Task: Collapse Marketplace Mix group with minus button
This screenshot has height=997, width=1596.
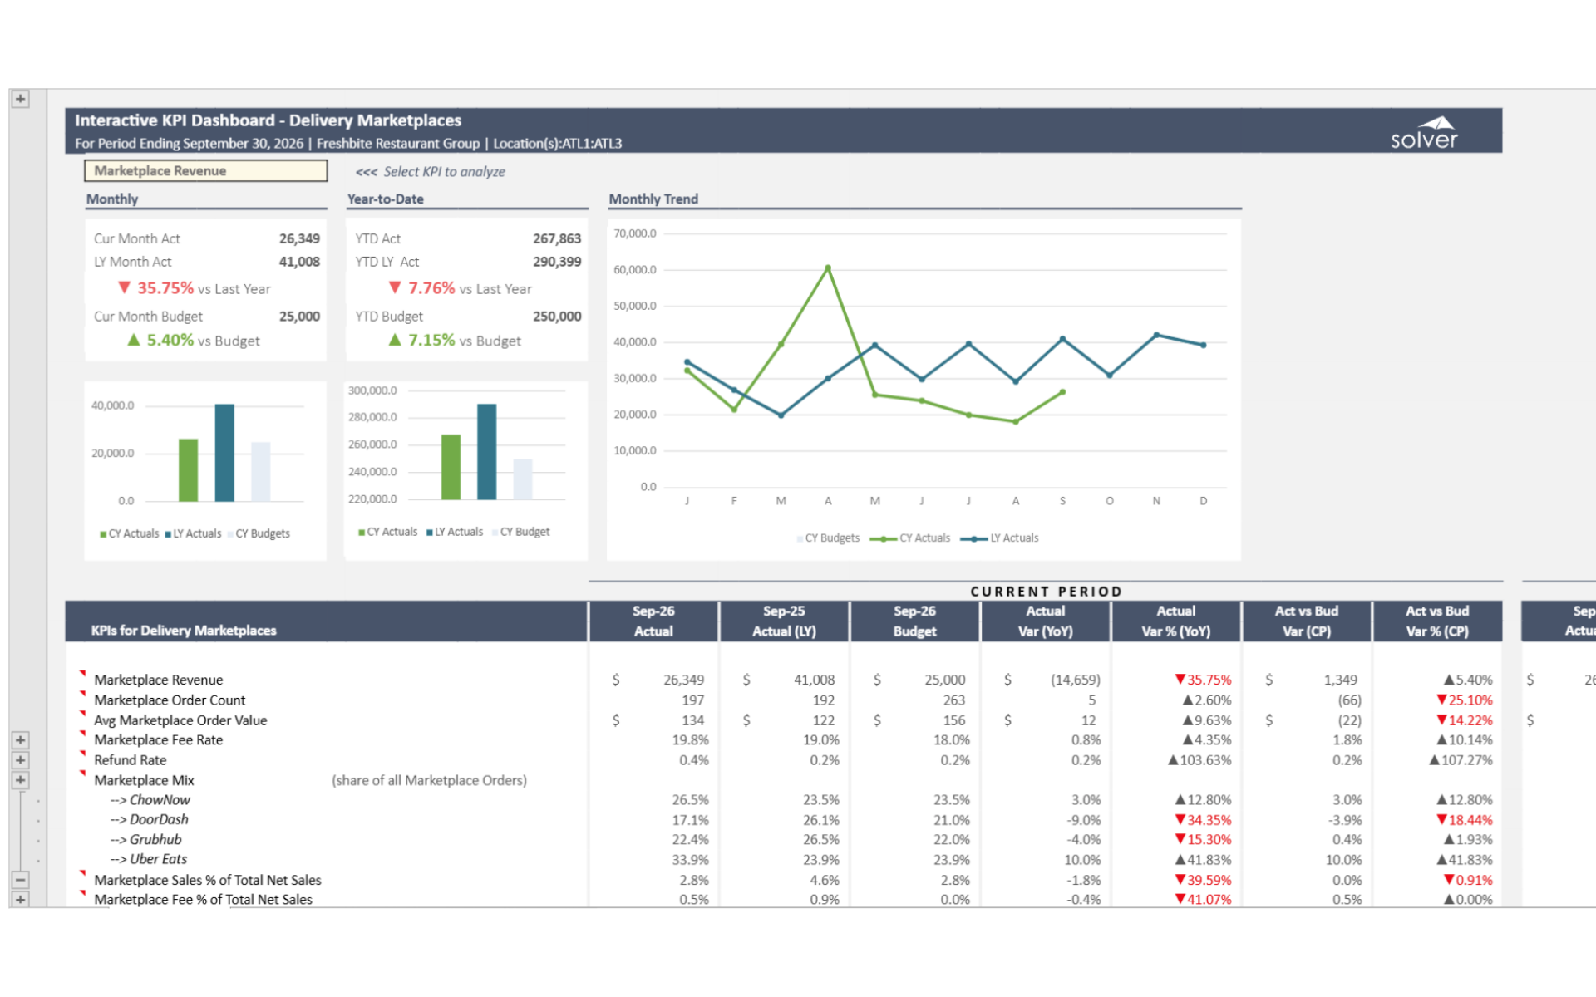Action: point(21,879)
